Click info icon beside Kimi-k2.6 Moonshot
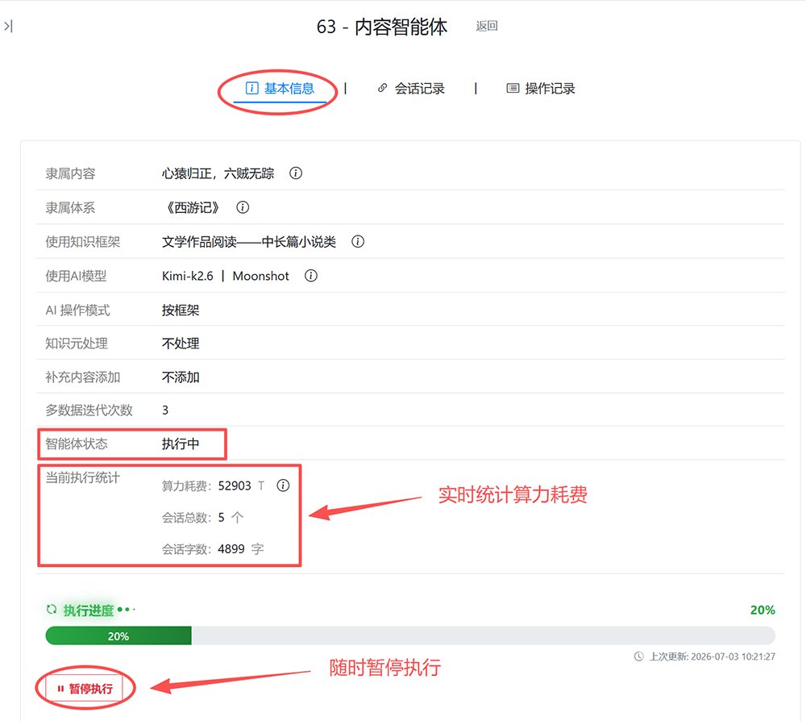This screenshot has width=806, height=721. 311,276
